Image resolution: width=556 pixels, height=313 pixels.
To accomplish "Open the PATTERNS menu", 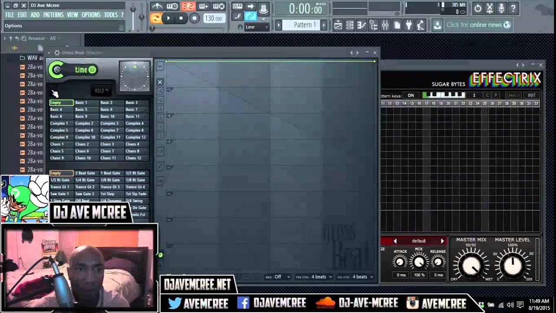I will 53,15.
